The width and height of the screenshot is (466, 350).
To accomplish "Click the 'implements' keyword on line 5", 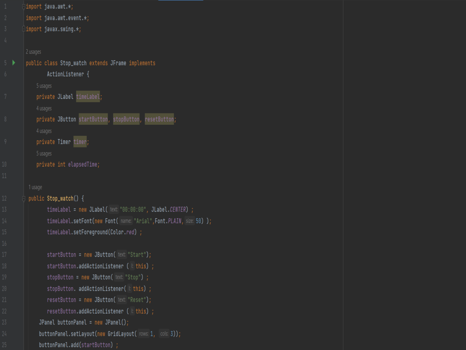I will tap(142, 63).
